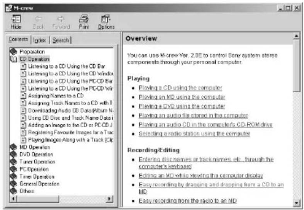304x210 pixels.
Task: Open link Easy recording by dragging and dropping
Action: click(x=211, y=188)
